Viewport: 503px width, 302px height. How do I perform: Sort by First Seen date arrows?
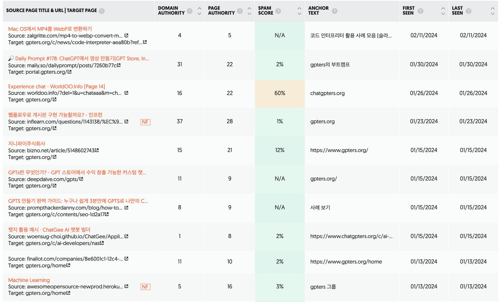tap(443, 11)
